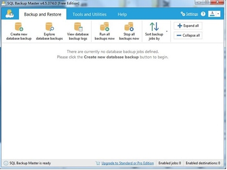Image resolution: width=227 pixels, height=170 pixels.
Task: Click Collapse all button
Action: (x=188, y=35)
